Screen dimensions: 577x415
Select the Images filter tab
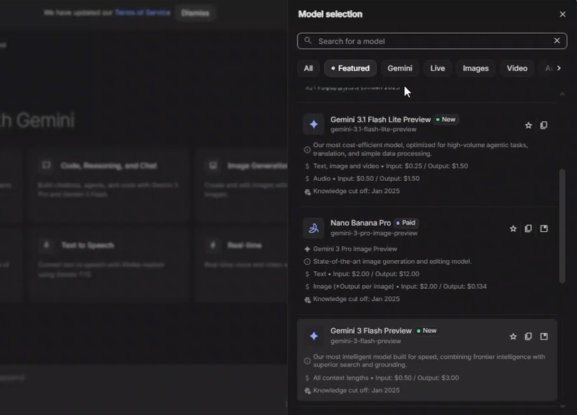tap(475, 68)
